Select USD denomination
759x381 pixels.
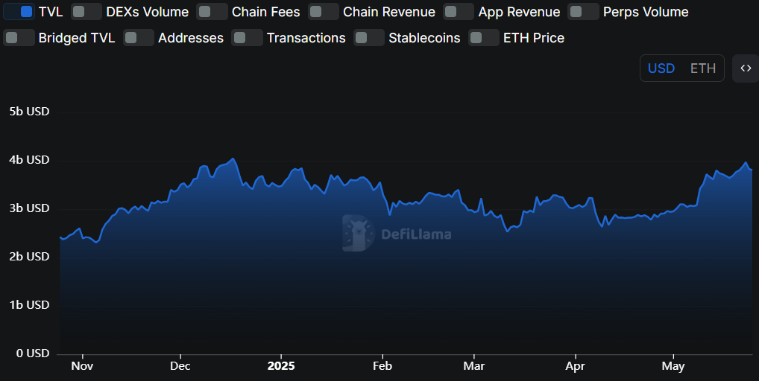point(661,68)
